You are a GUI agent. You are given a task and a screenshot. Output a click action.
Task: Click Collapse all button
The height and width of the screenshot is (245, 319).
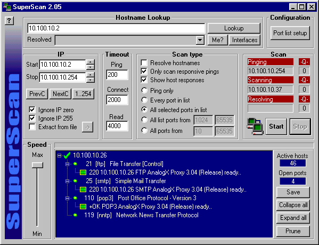pos(293,205)
